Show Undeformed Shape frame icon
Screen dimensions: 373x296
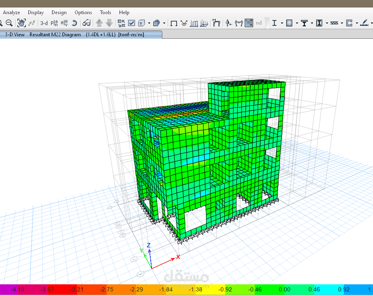point(174,23)
